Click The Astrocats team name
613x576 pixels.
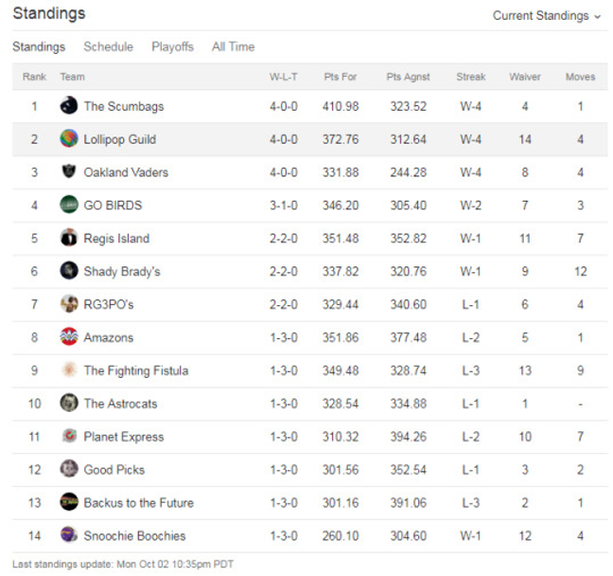(120, 404)
